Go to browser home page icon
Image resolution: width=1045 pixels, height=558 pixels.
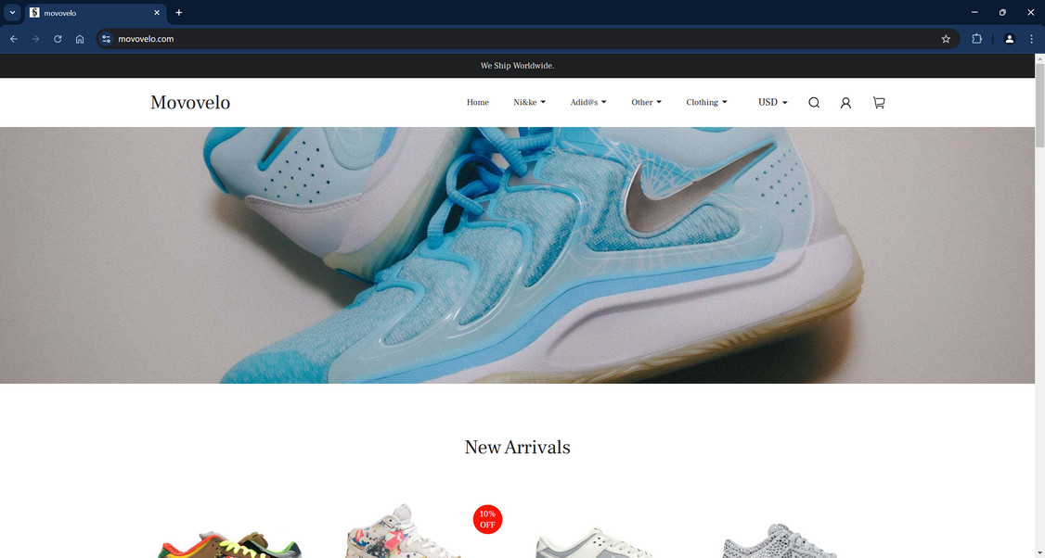80,39
